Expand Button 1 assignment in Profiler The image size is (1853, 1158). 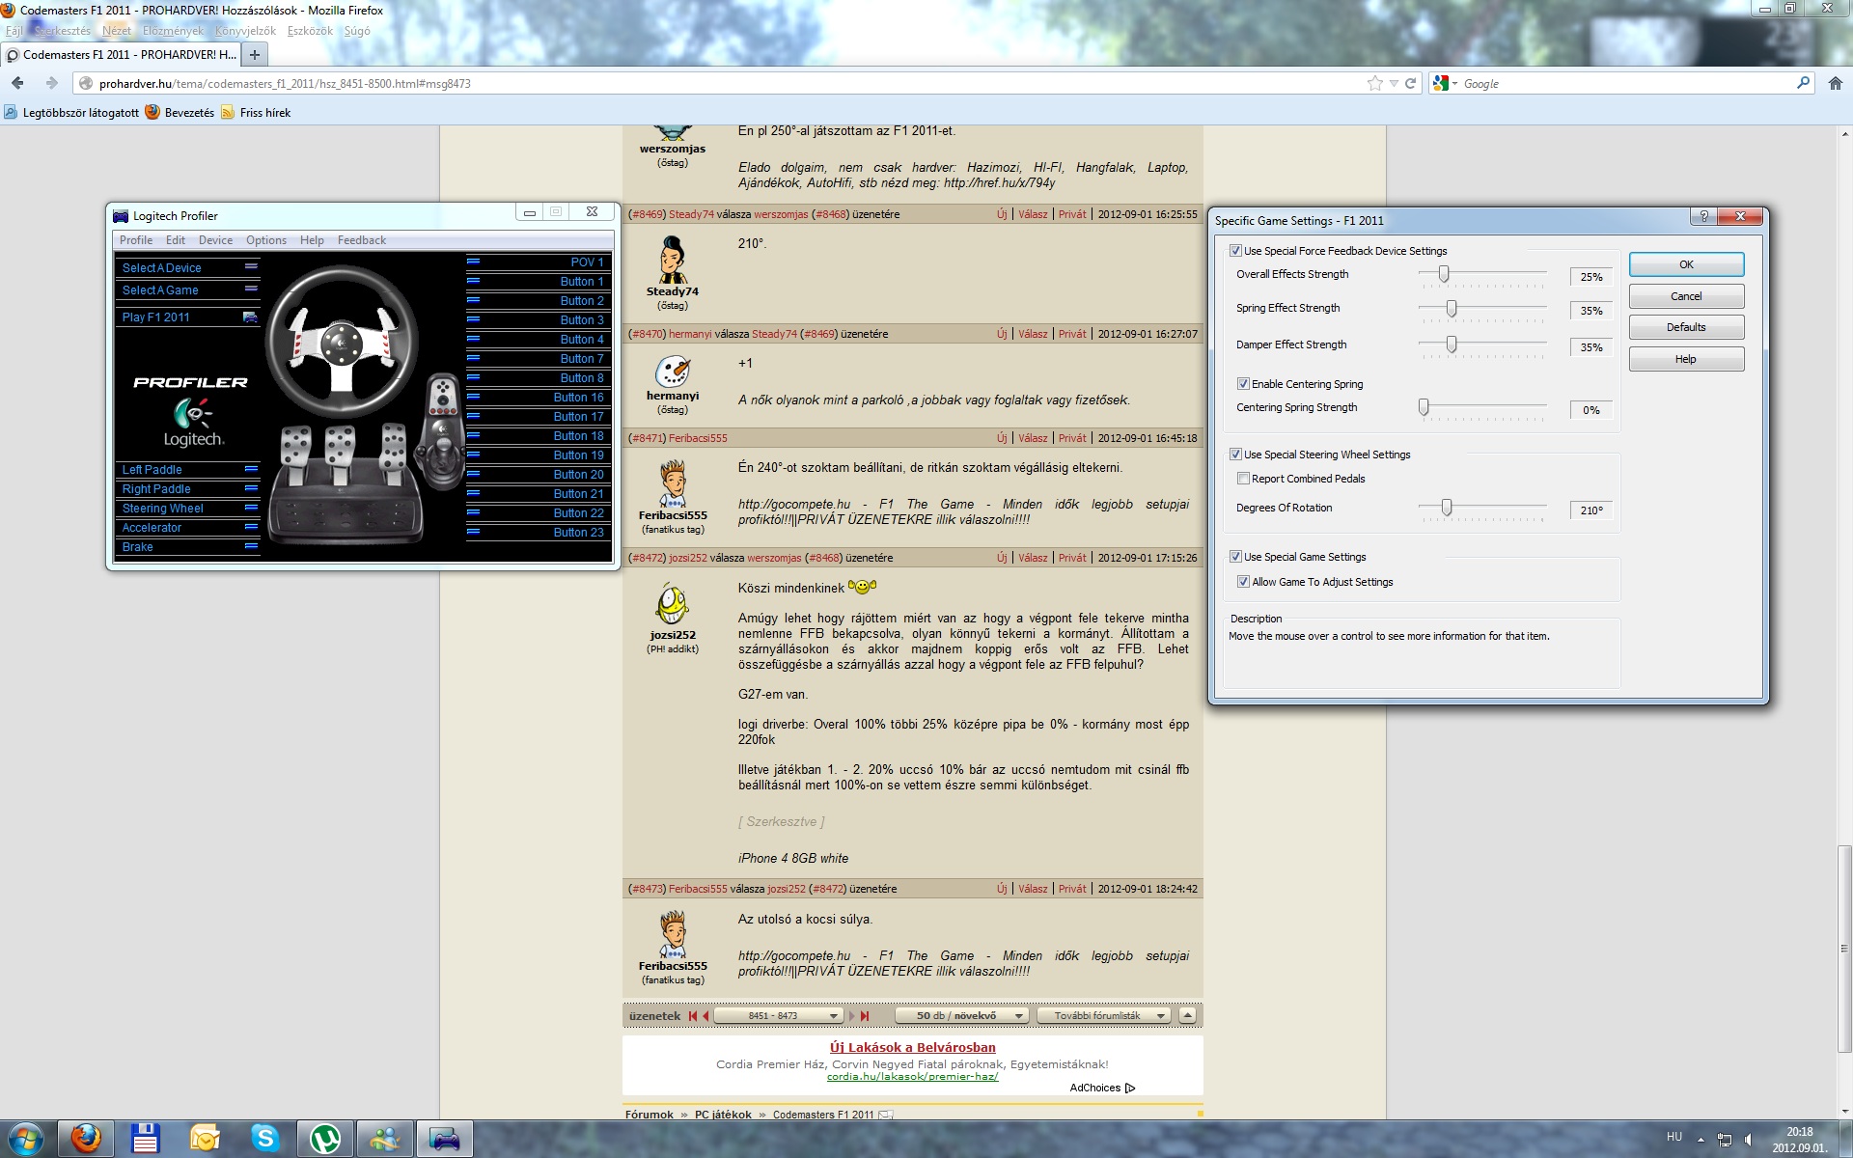pos(473,281)
